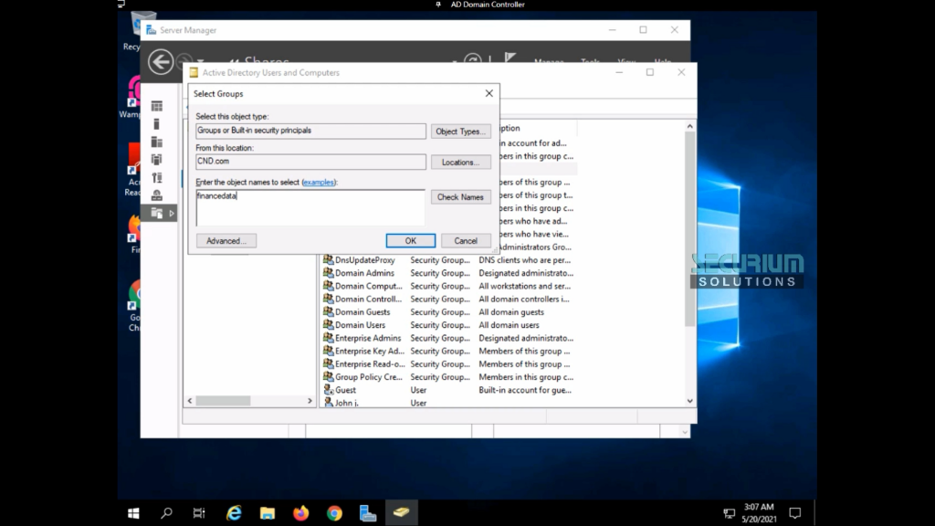Select the Domain Comput... group icon
The width and height of the screenshot is (935, 526).
tap(328, 286)
